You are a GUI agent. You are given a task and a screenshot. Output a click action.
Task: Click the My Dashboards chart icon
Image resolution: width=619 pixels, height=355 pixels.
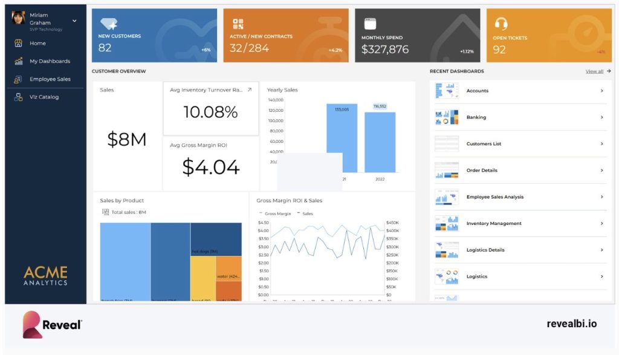pos(18,61)
